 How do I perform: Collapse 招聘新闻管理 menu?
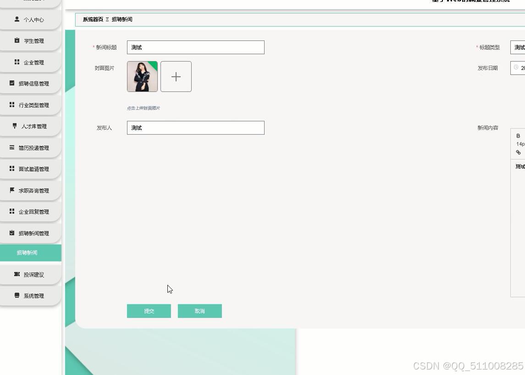tap(30, 233)
